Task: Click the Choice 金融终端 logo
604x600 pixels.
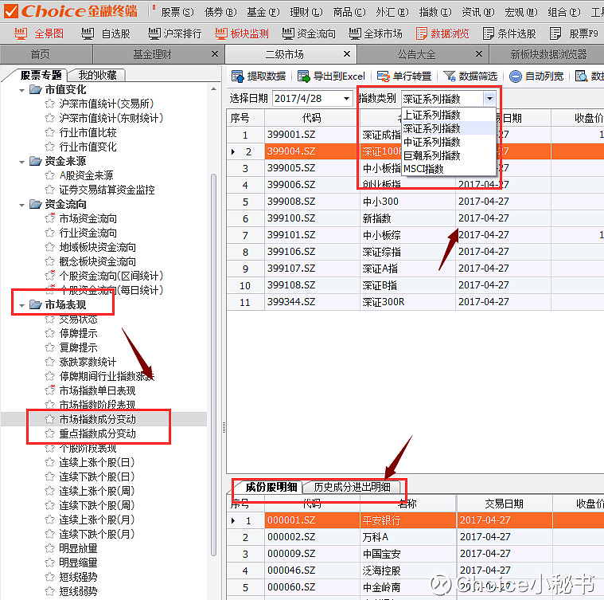Action: coord(71,11)
